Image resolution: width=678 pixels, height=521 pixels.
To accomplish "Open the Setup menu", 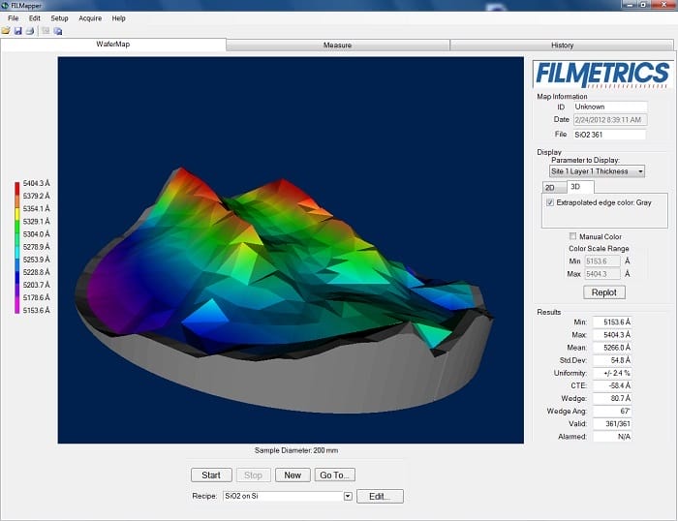I will pyautogui.click(x=59, y=18).
